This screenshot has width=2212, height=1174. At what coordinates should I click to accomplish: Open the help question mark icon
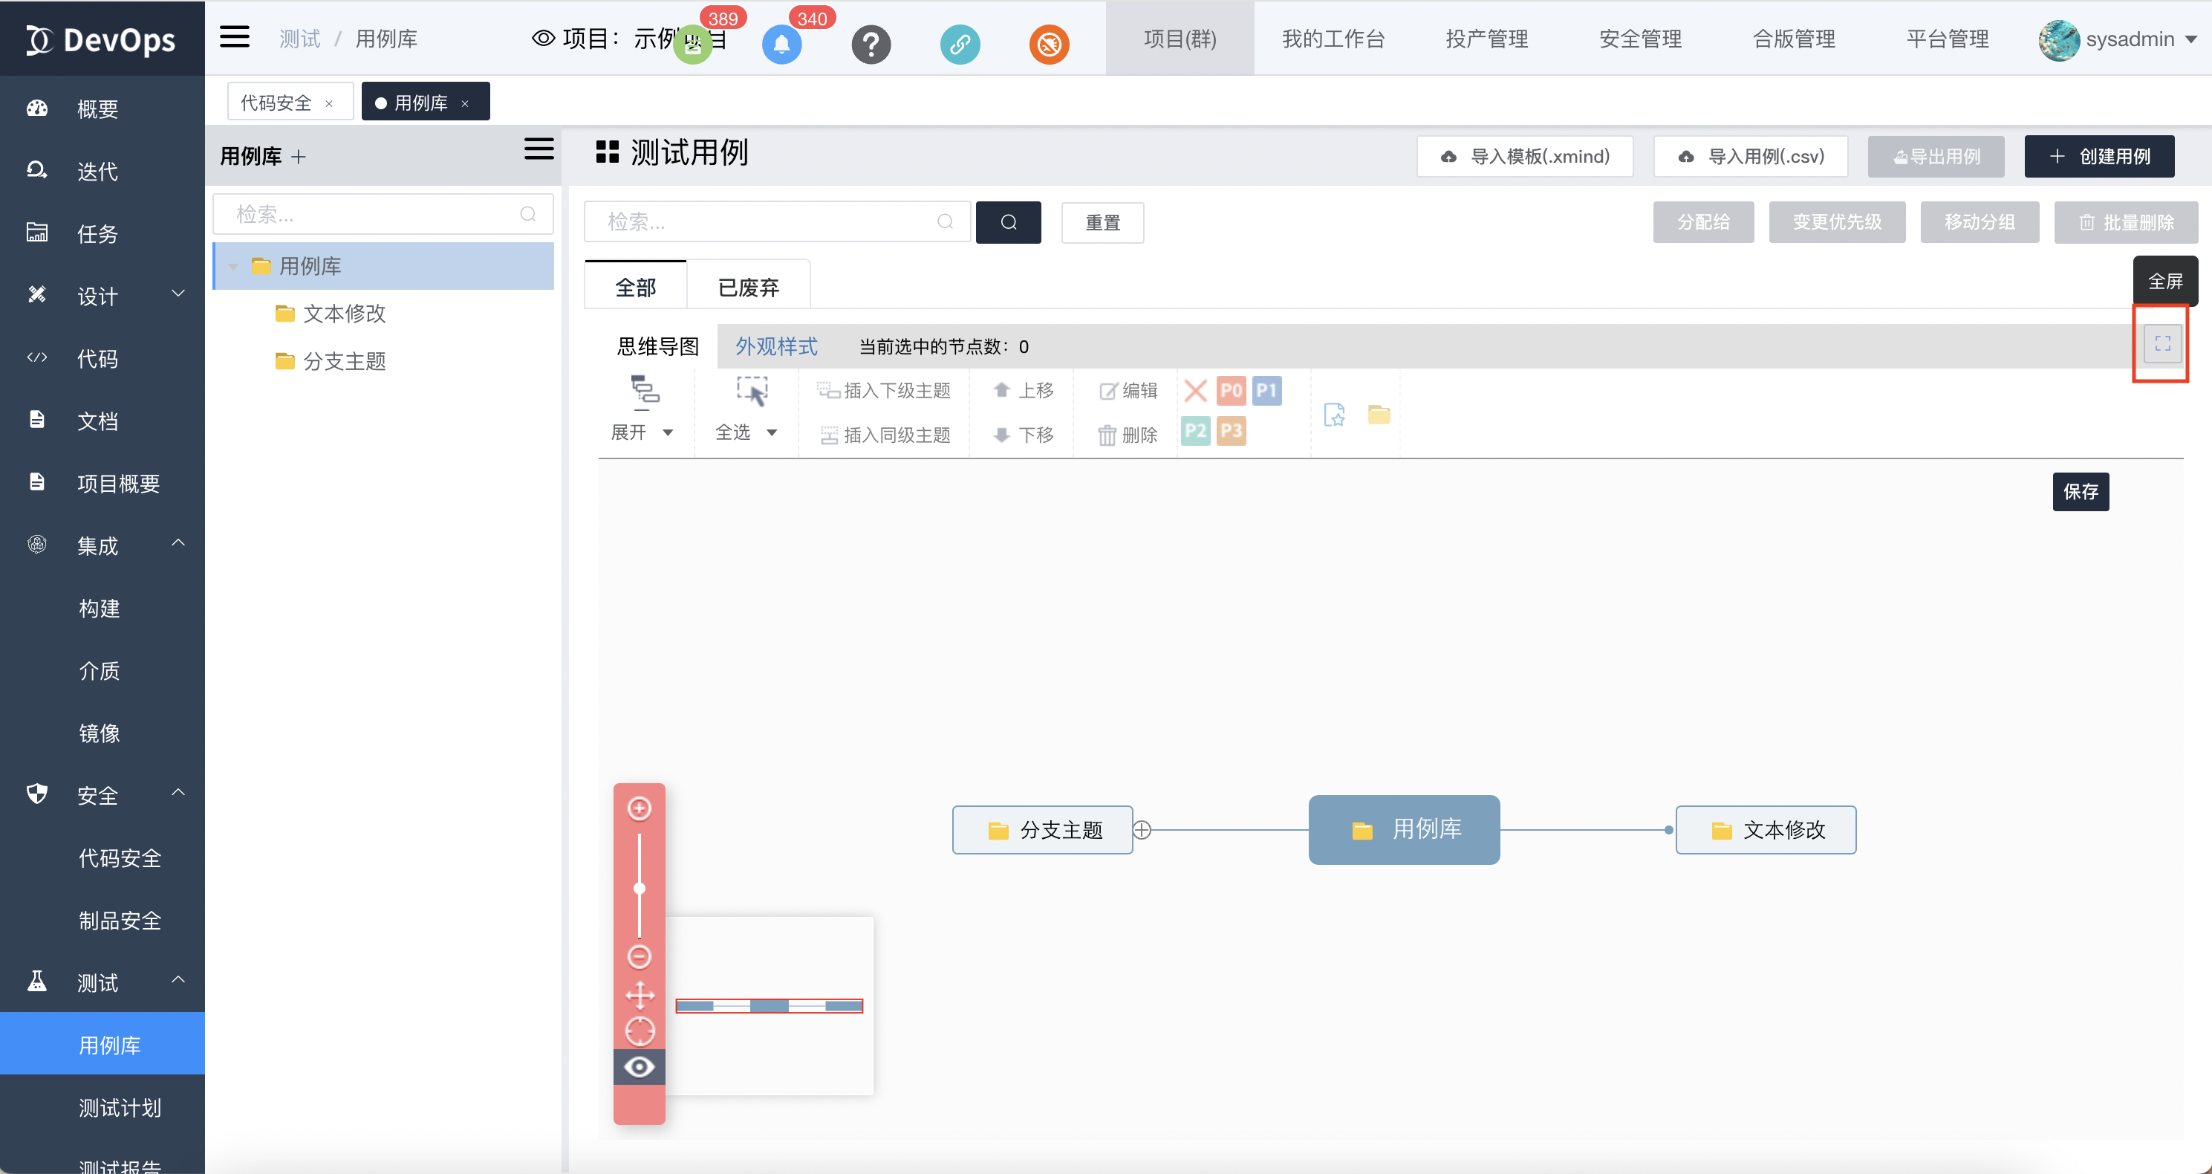(870, 44)
